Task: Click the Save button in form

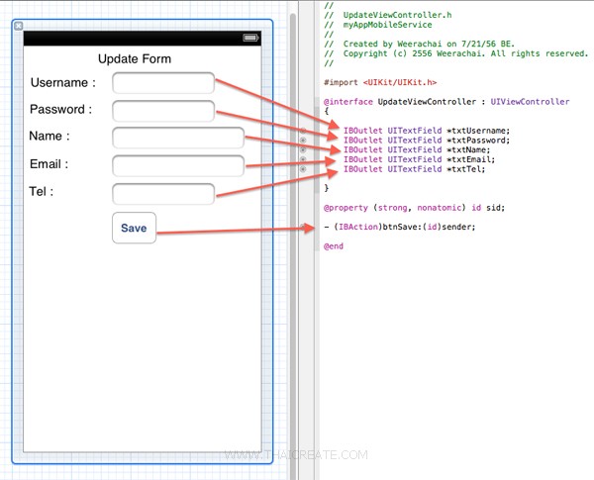Action: click(134, 228)
